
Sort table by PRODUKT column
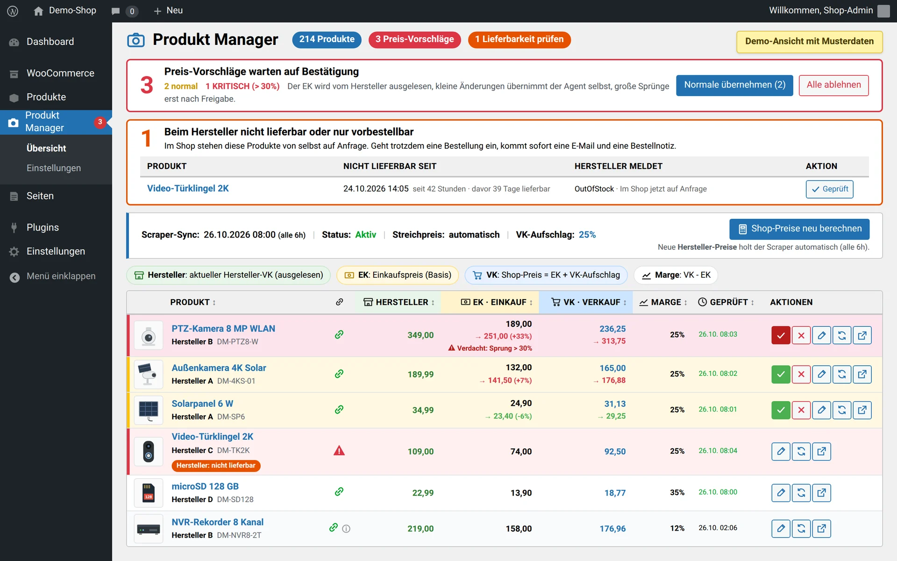pyautogui.click(x=193, y=302)
